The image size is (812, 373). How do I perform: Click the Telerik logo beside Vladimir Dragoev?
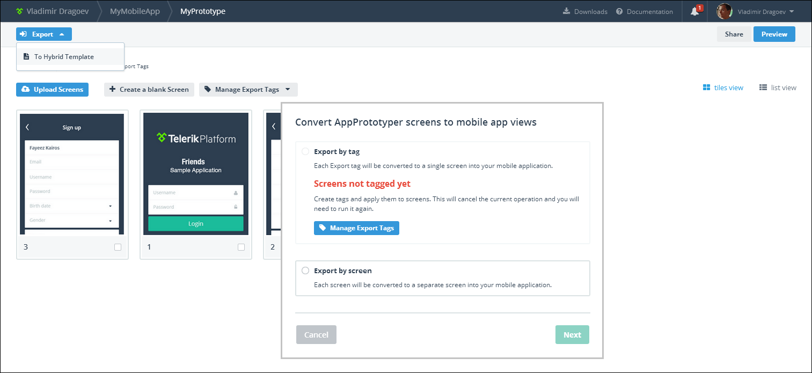pyautogui.click(x=20, y=11)
